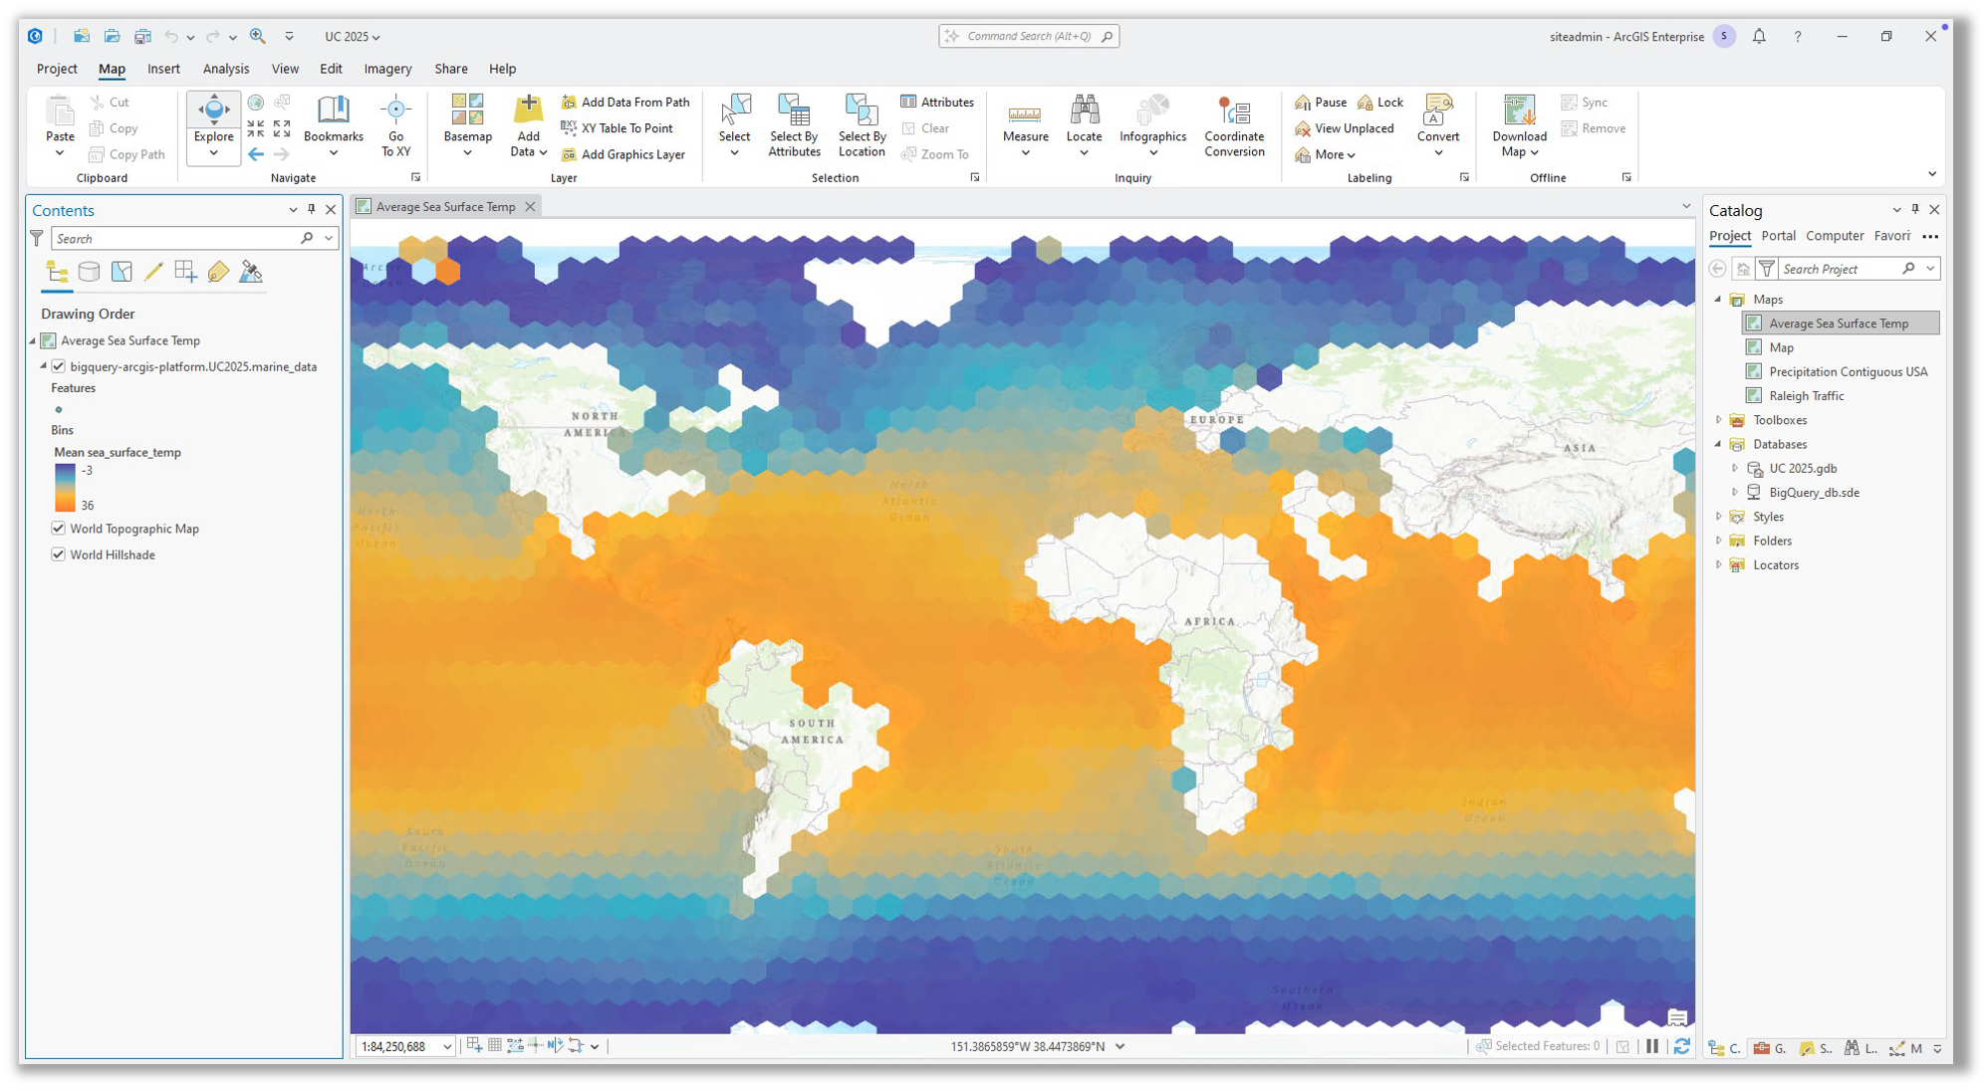Uncheck the World Topographic Map layer
The image size is (1987, 1090).
(58, 528)
